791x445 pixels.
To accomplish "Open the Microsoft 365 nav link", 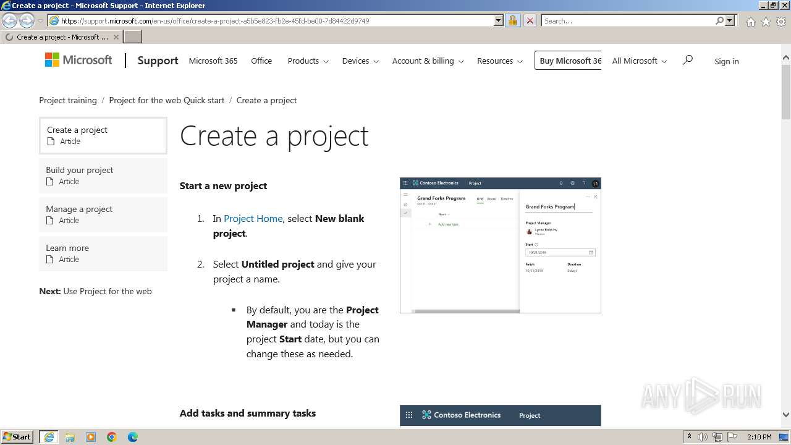I will (x=213, y=61).
